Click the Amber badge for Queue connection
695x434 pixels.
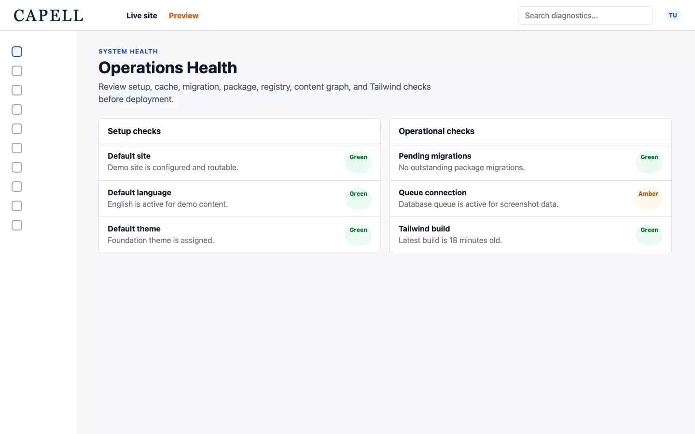click(x=648, y=199)
